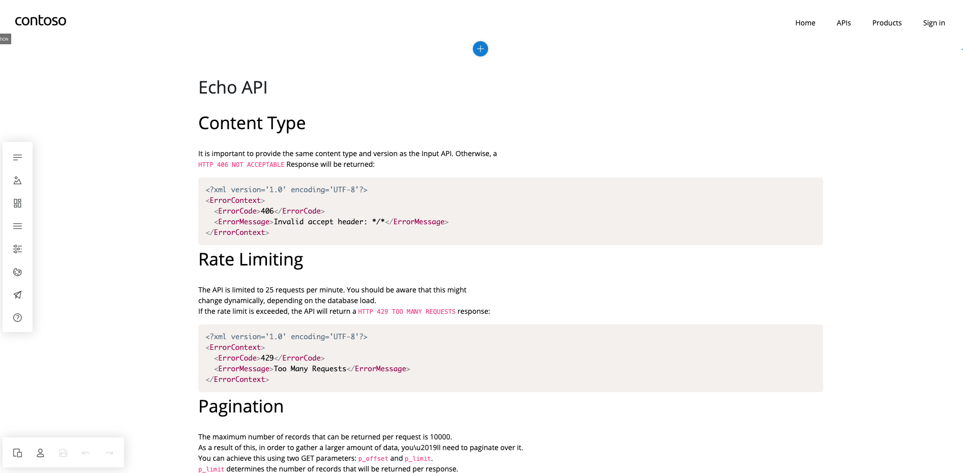Switch viewport with the device icon
Screen dimensions: 963x473
point(17,453)
